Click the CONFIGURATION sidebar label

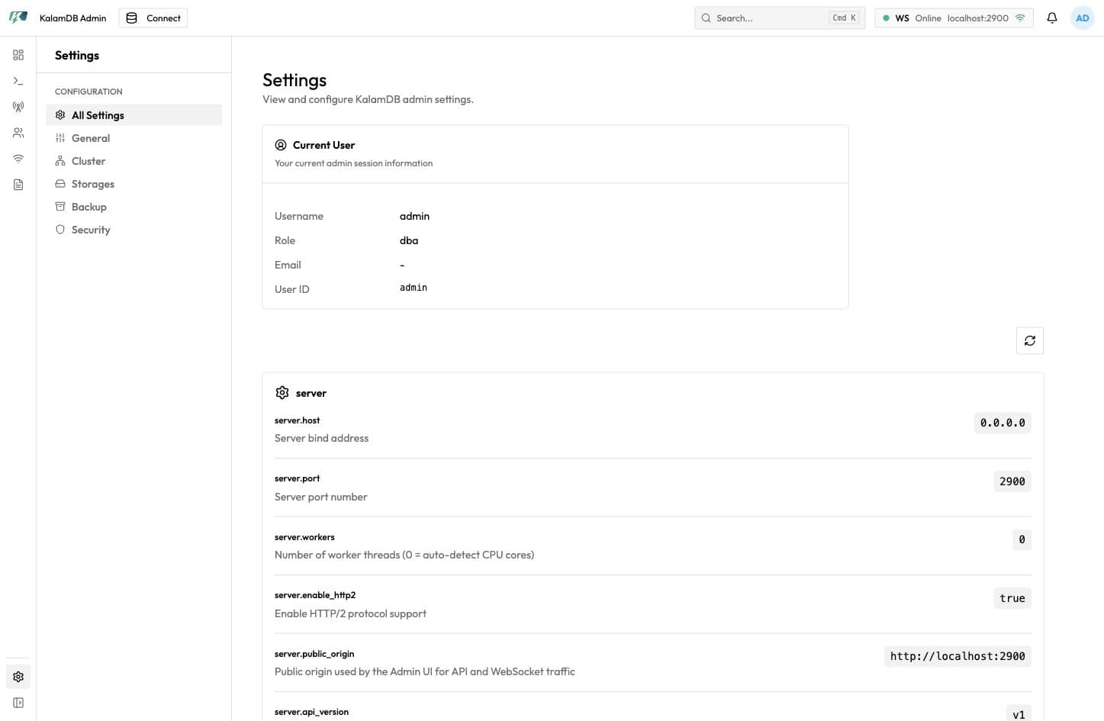pyautogui.click(x=89, y=92)
